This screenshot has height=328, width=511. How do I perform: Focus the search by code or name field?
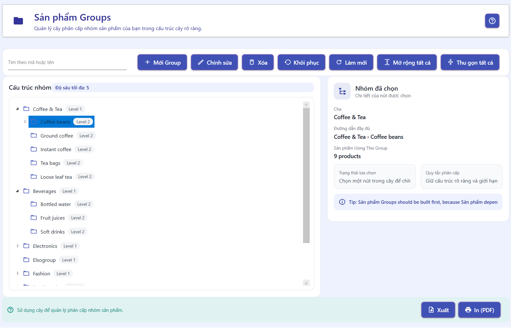pos(67,63)
